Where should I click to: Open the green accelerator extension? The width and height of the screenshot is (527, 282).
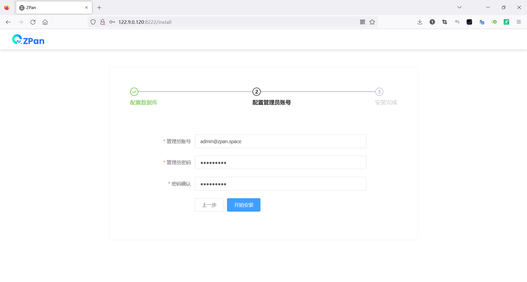pos(506,22)
